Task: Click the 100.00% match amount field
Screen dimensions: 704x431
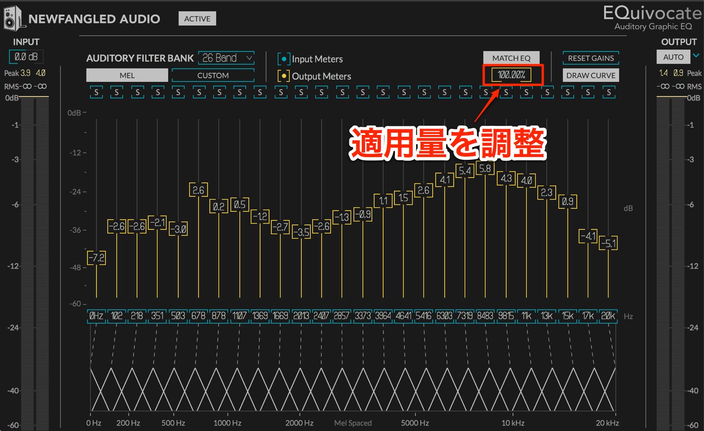Action: tap(512, 75)
